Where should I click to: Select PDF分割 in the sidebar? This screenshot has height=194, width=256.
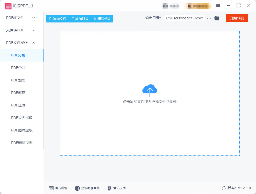(x=22, y=55)
